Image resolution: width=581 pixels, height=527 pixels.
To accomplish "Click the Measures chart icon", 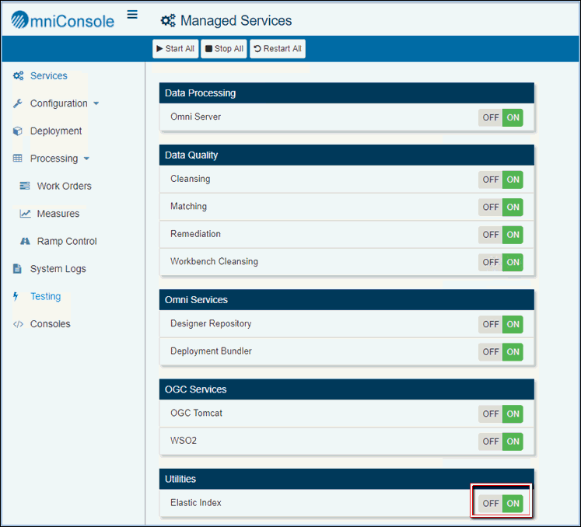I will [25, 214].
